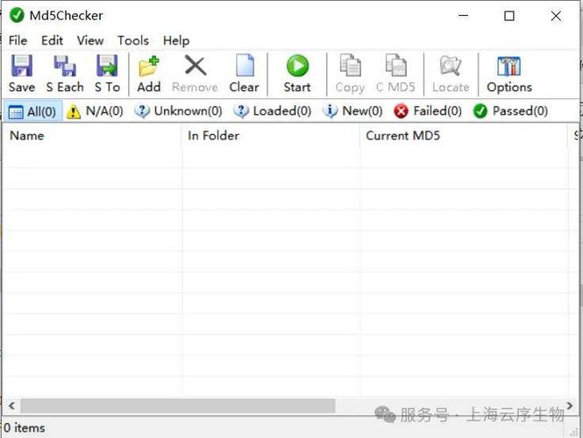
Task: Add files with the Add icon
Action: 149,67
